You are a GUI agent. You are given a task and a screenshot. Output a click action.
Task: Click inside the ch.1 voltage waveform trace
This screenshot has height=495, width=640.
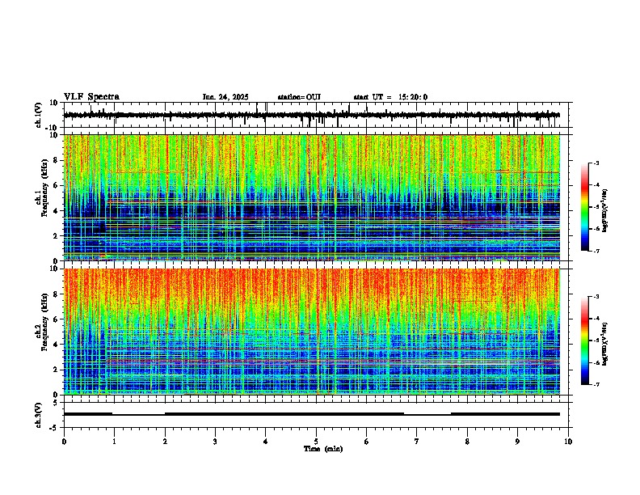click(x=312, y=115)
